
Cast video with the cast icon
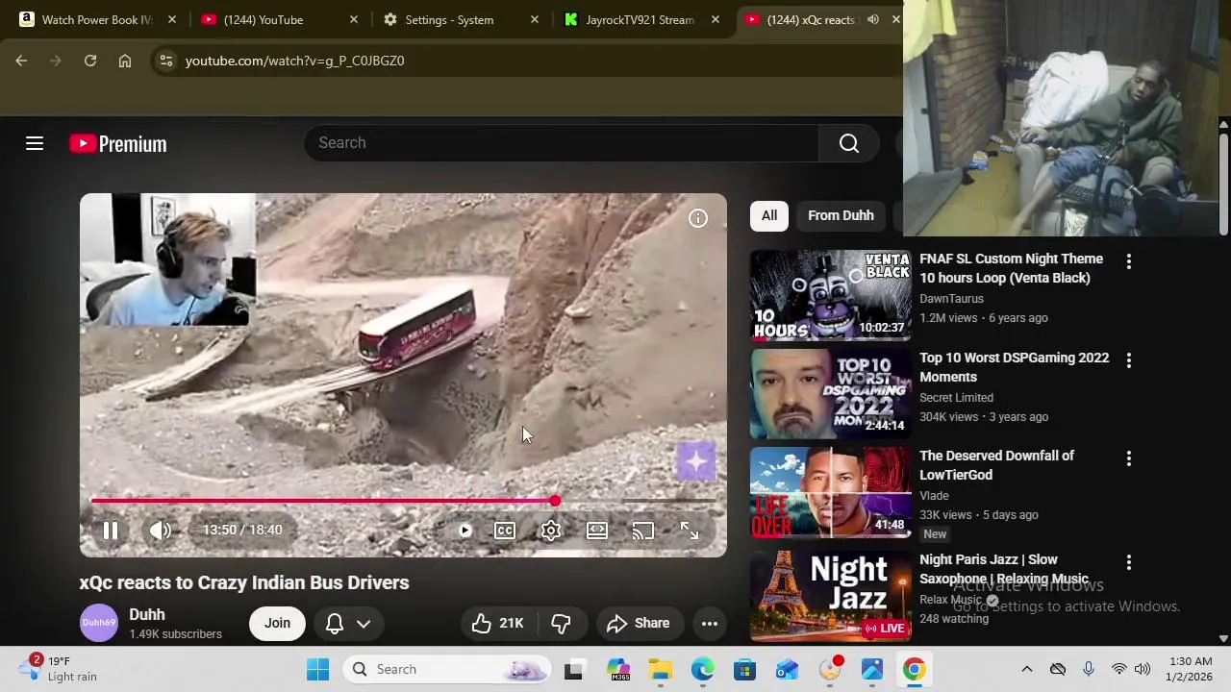pos(642,531)
